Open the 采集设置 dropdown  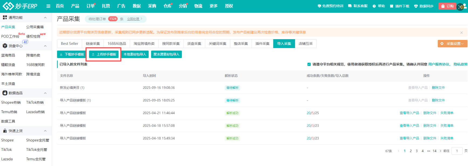coord(452,44)
